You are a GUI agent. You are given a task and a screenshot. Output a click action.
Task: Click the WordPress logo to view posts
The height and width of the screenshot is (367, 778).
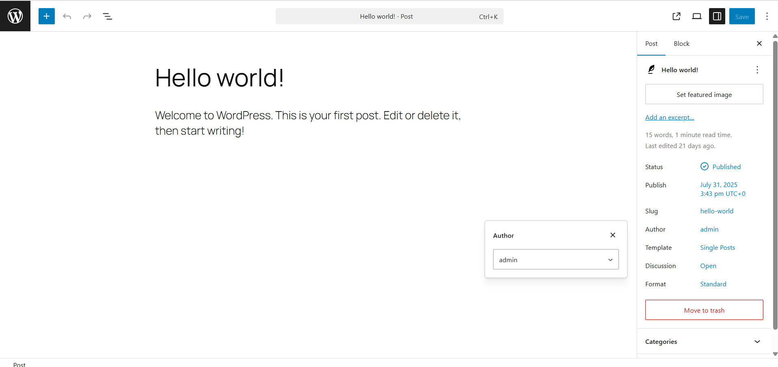(15, 16)
